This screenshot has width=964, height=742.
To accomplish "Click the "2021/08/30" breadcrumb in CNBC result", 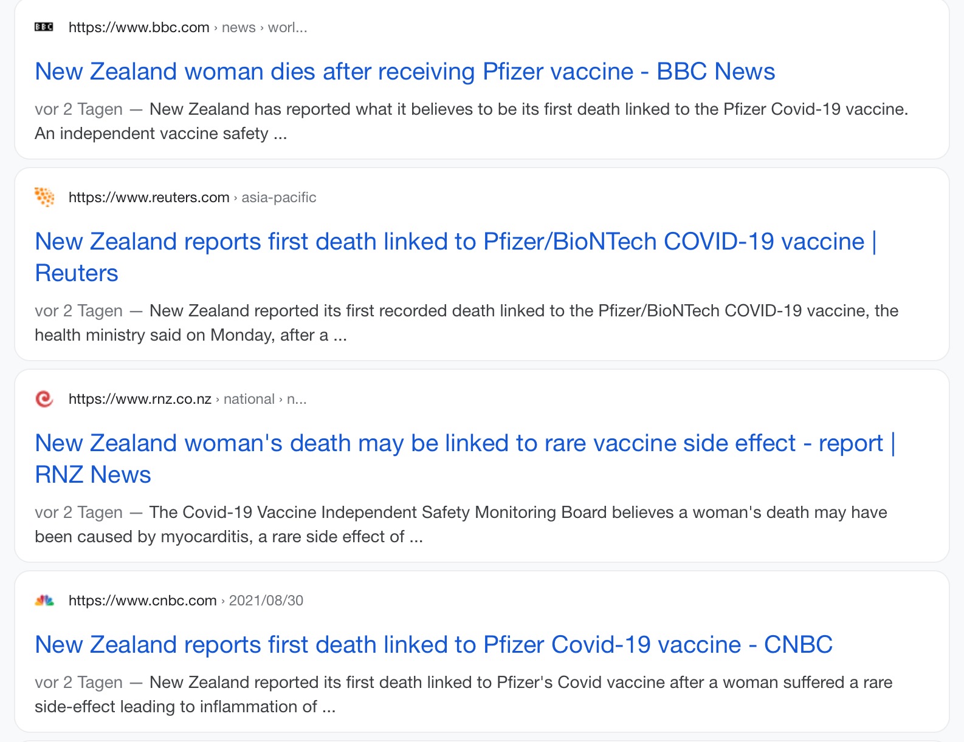I will point(266,601).
